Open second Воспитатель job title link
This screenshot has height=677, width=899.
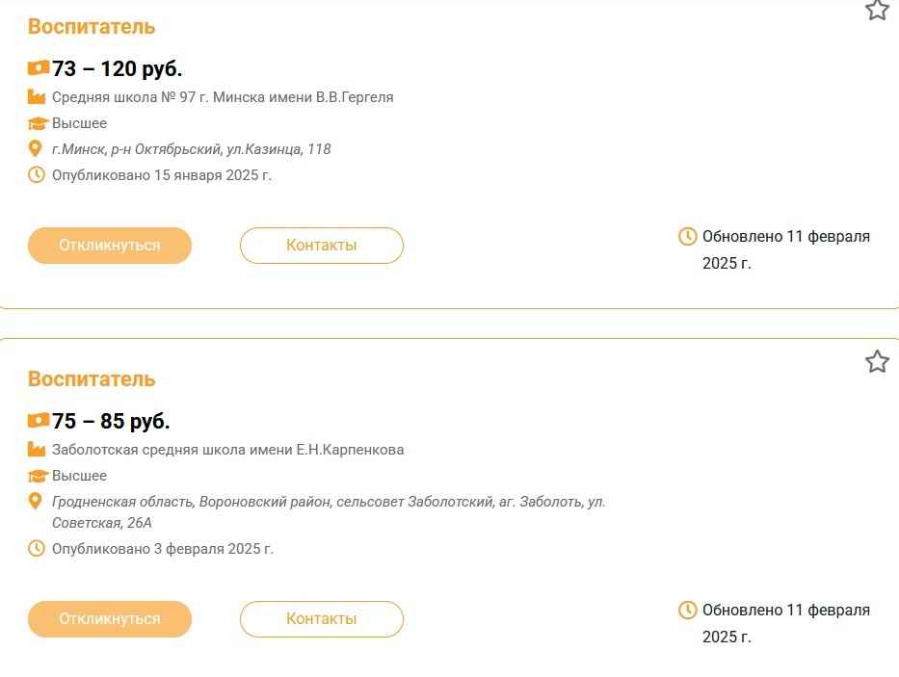(92, 379)
